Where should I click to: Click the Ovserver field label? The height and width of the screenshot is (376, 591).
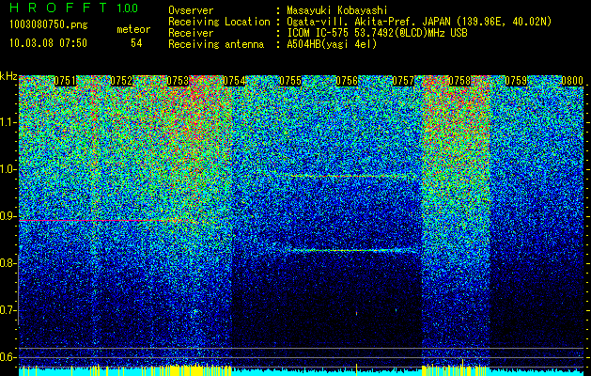click(191, 10)
